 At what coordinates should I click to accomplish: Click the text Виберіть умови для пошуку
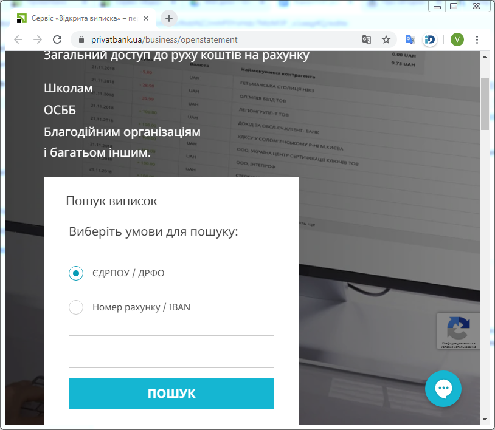[x=153, y=232]
